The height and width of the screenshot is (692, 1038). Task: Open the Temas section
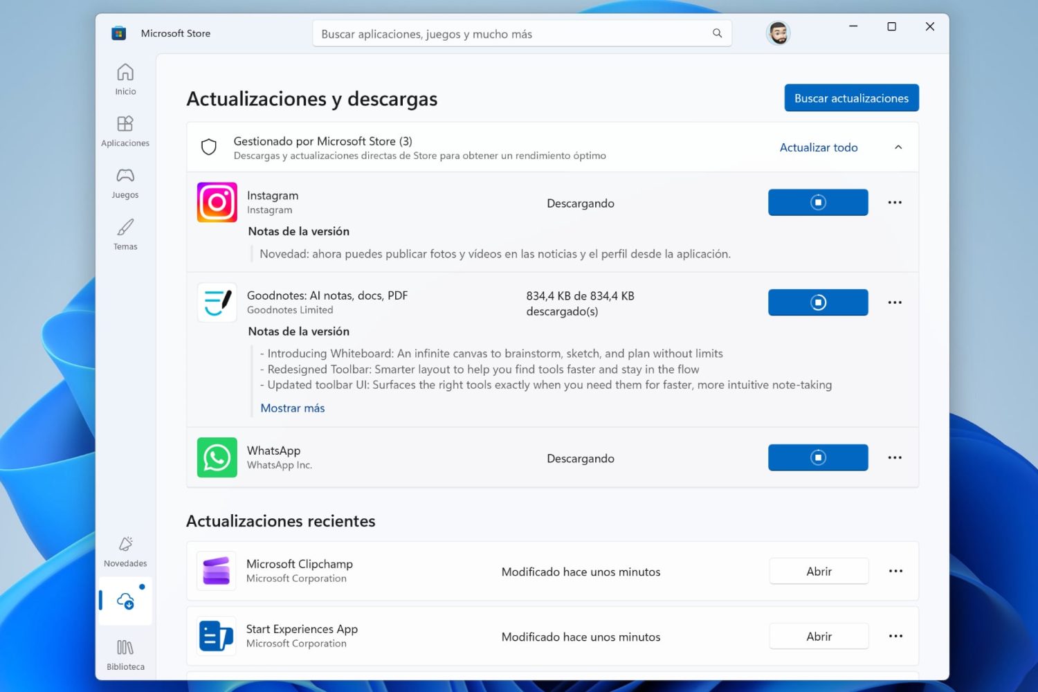pyautogui.click(x=125, y=234)
